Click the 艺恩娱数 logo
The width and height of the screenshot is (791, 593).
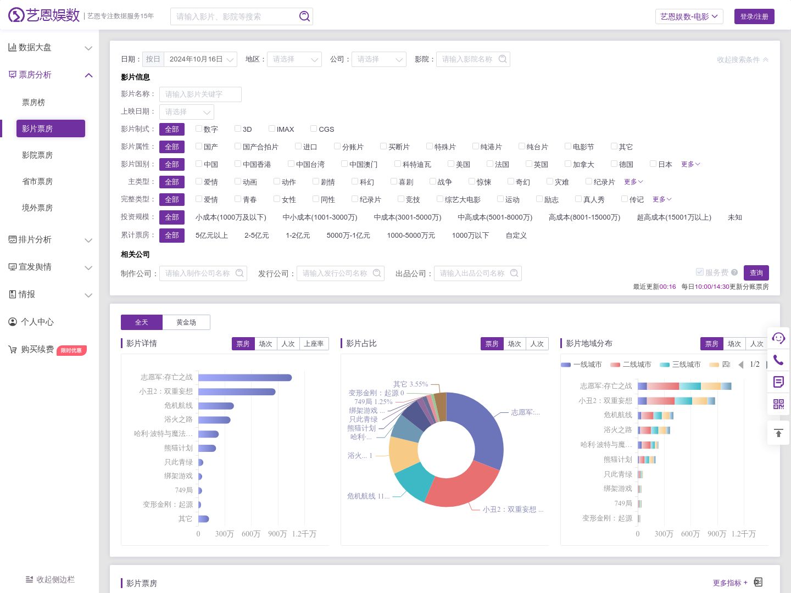click(44, 15)
